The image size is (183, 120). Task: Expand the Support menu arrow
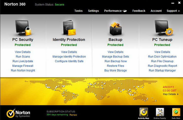(x=179, y=11)
